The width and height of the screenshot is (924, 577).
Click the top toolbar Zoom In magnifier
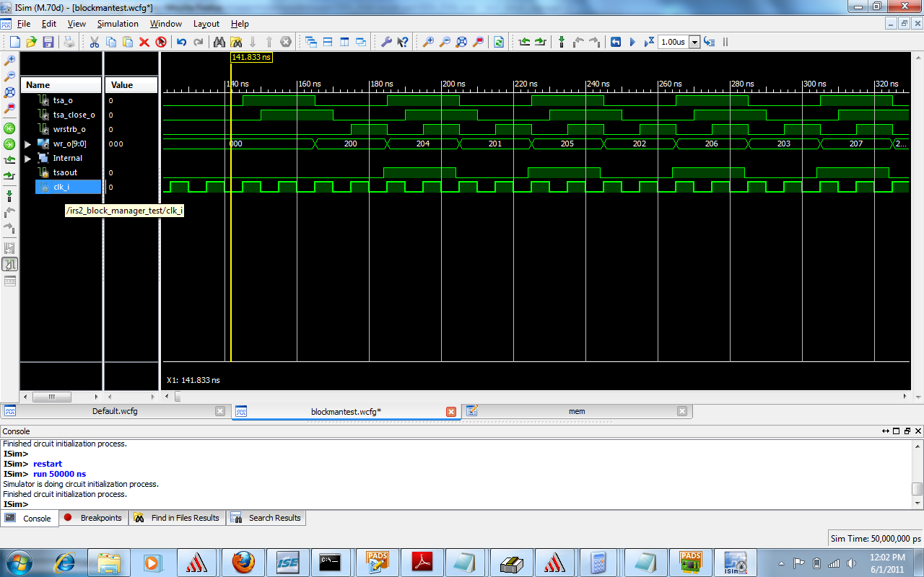point(428,42)
